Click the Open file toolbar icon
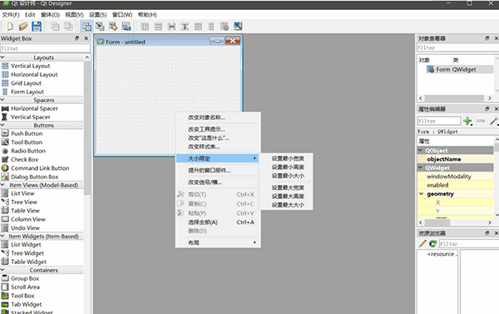 tap(23, 27)
